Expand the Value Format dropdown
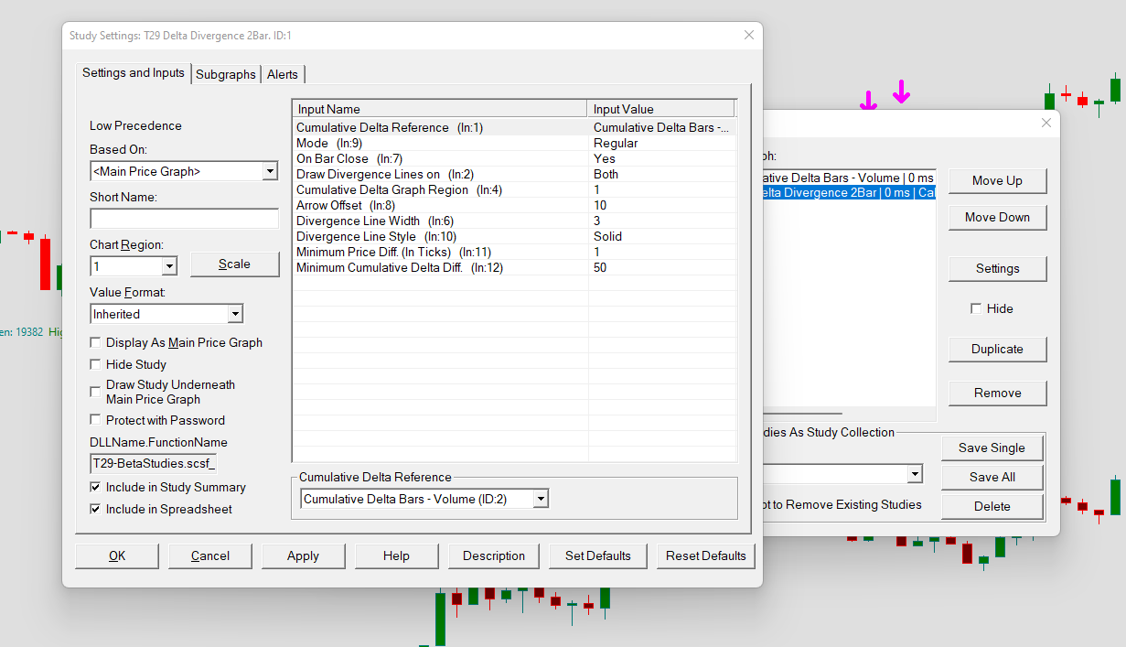 (x=235, y=314)
